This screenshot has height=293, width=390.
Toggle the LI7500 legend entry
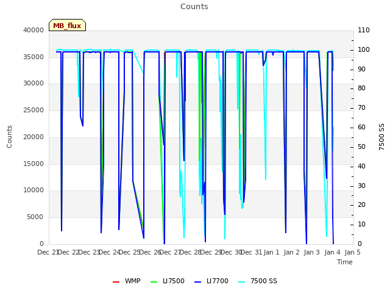168,281
